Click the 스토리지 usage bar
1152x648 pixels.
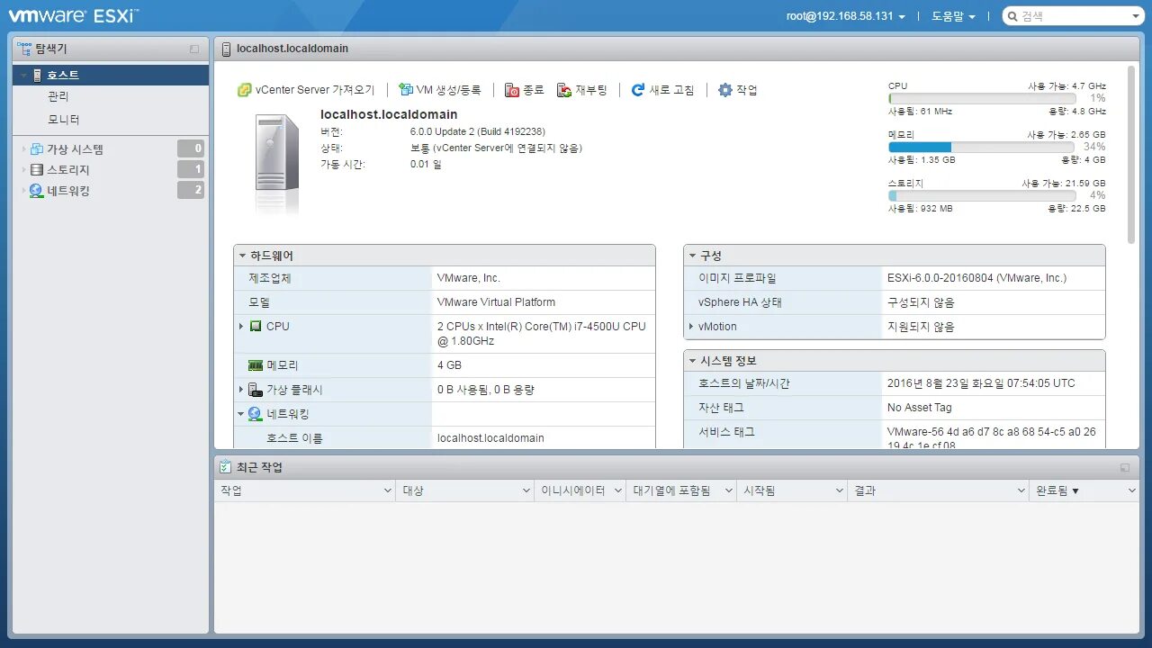(982, 195)
